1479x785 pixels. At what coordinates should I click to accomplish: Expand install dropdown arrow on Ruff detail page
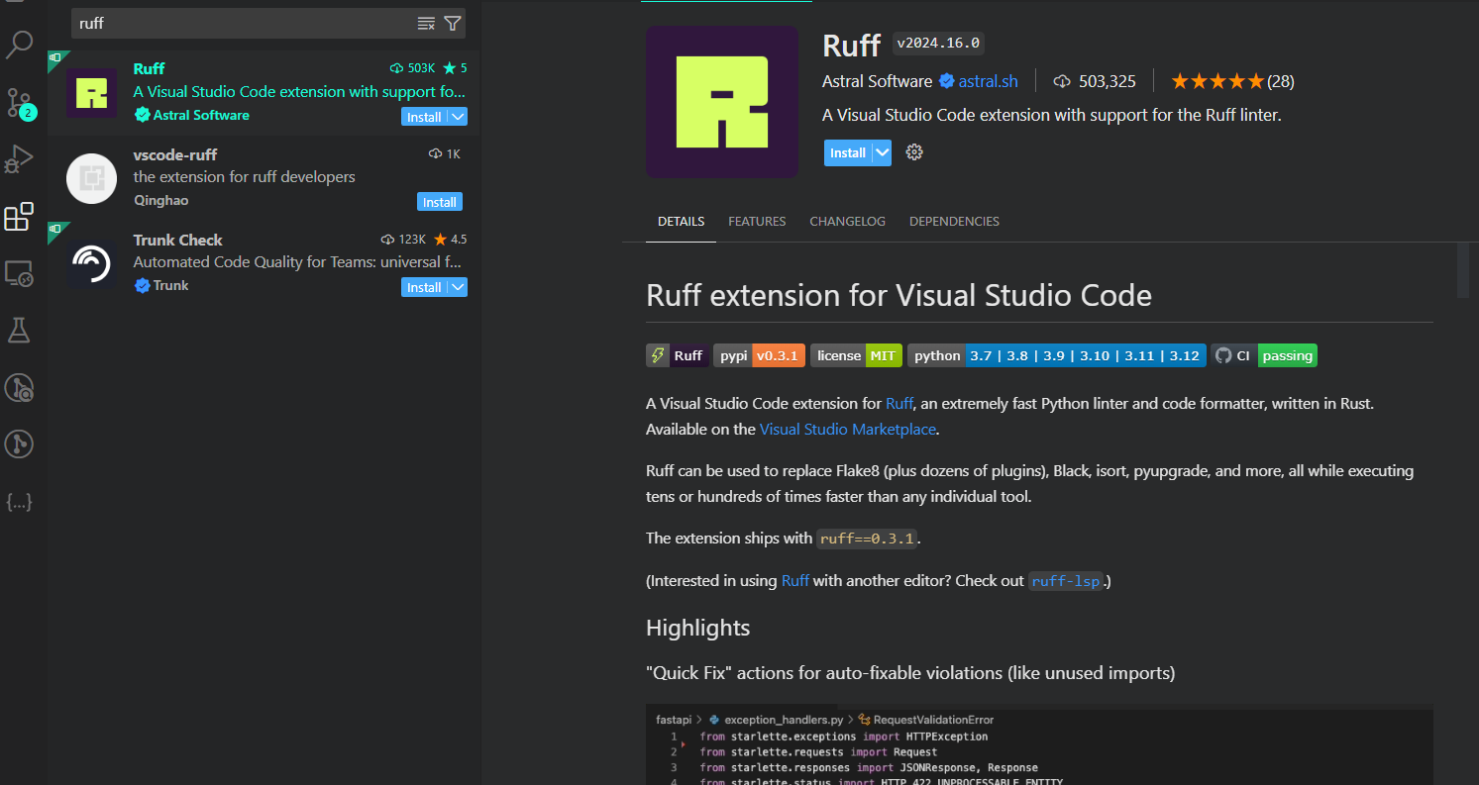[x=882, y=152]
